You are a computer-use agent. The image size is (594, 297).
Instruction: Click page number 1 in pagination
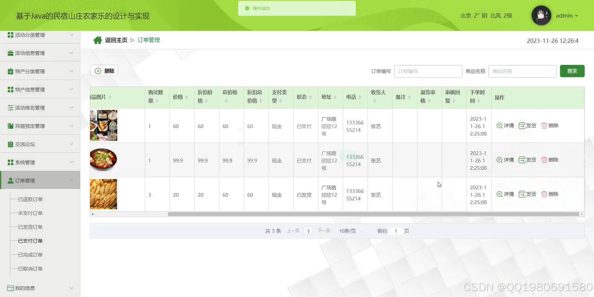(308, 231)
